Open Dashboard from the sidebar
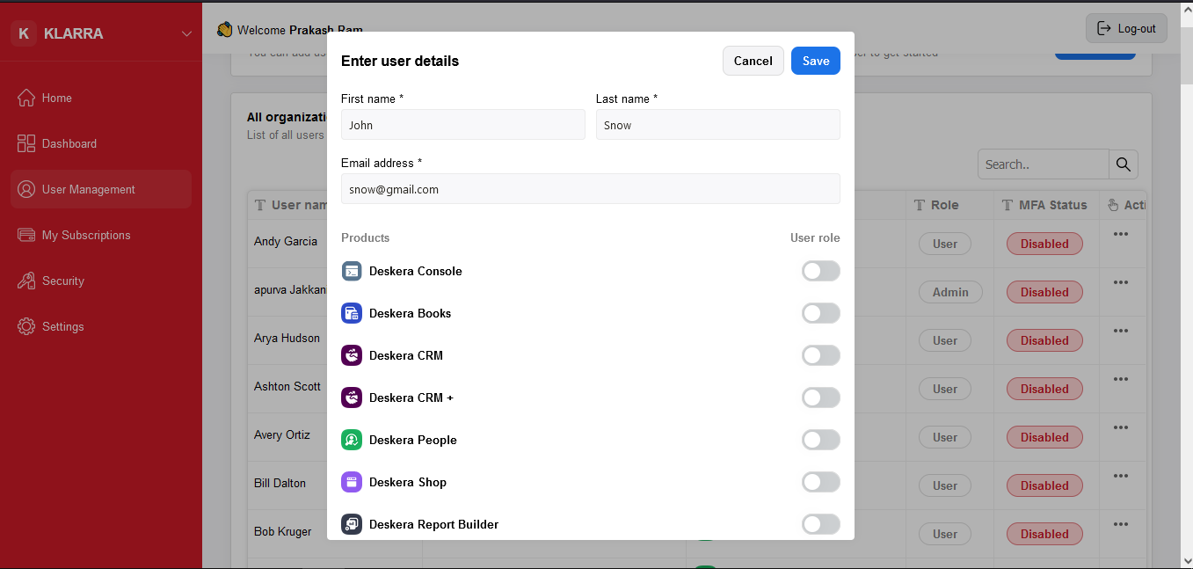 [101, 143]
